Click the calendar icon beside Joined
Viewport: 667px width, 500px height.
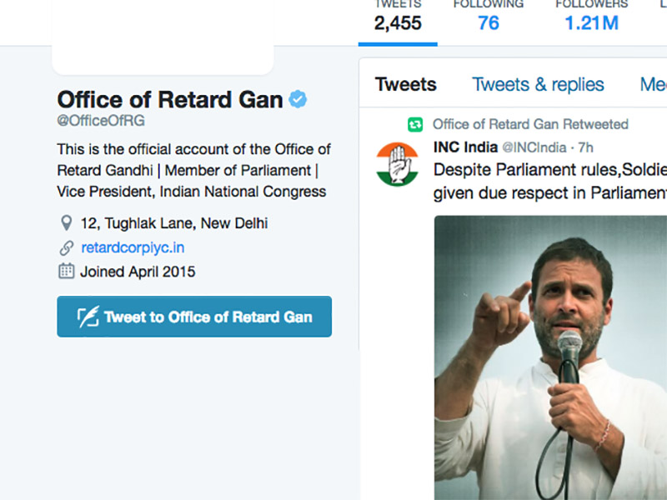pyautogui.click(x=66, y=272)
